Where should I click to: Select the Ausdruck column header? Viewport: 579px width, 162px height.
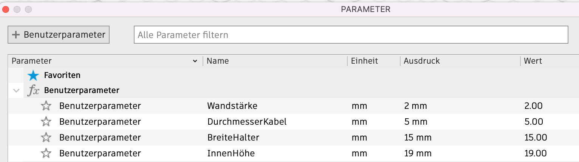[x=421, y=61]
